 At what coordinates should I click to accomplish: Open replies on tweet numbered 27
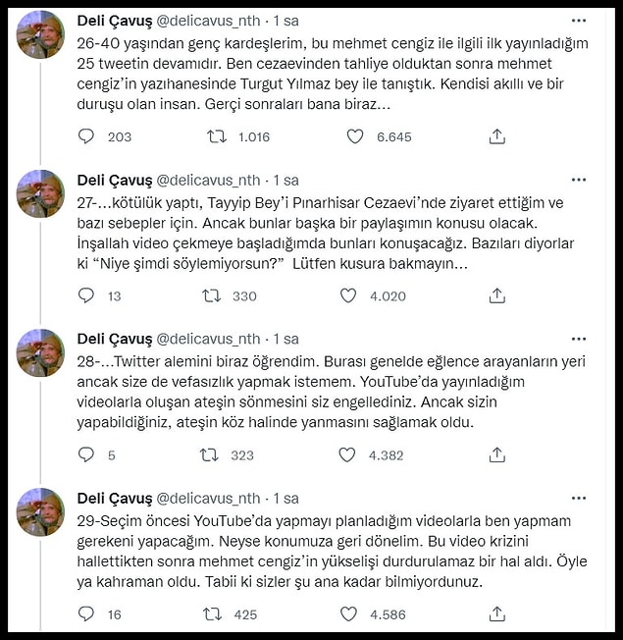[86, 295]
